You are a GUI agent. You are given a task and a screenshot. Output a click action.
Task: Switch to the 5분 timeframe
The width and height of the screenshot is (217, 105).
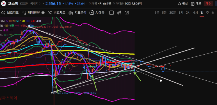[164, 13]
